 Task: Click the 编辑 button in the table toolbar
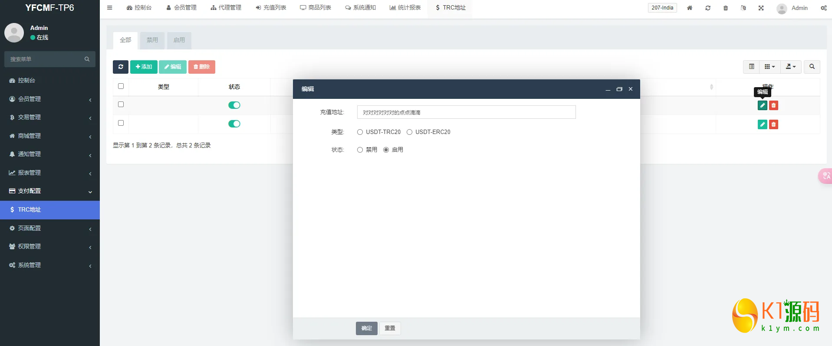[173, 67]
